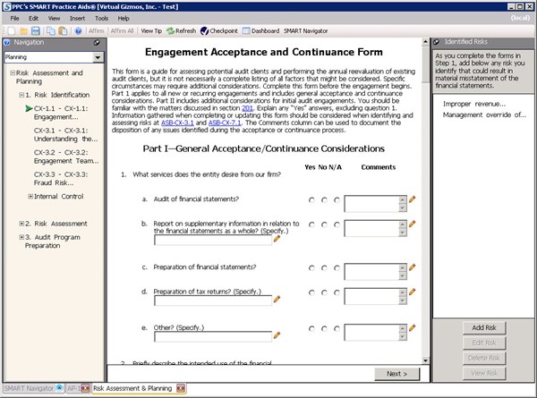Expand the Internal Control tree node

tap(31, 196)
